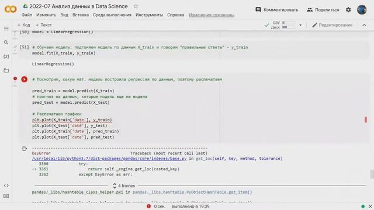Collapse the header with the chevron up
Image resolution: width=374 pixels, height=210 pixels.
coord(364,25)
